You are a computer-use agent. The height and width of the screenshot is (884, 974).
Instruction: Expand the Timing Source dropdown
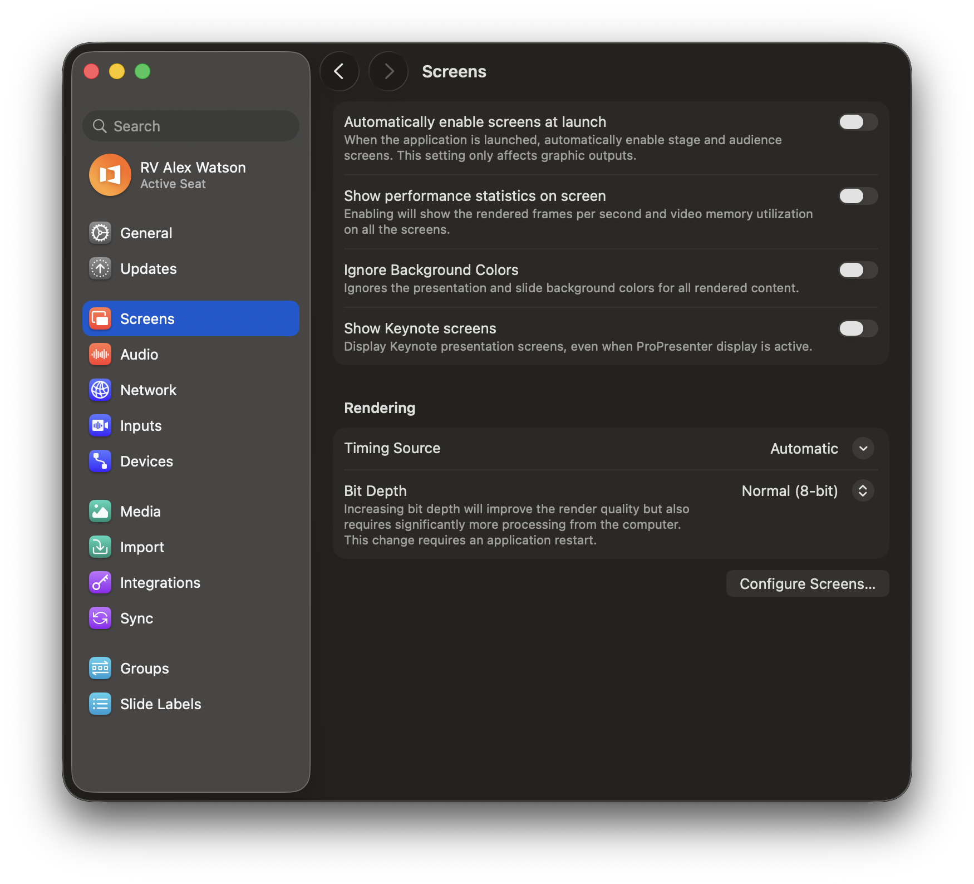click(x=863, y=449)
